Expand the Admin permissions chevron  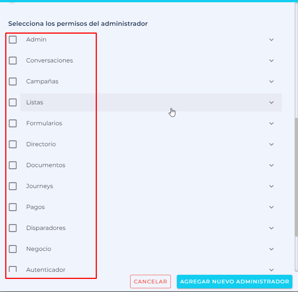pyautogui.click(x=271, y=40)
